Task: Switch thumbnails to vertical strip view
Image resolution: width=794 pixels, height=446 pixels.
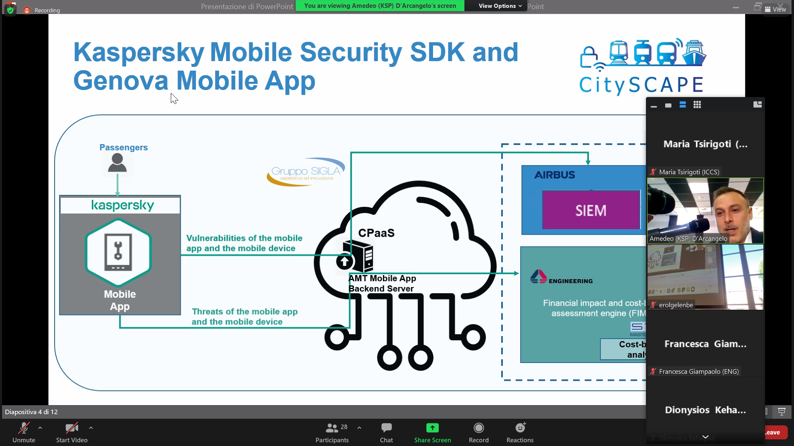Action: click(682, 105)
